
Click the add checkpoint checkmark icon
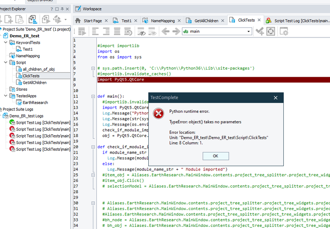pyautogui.click(x=260, y=31)
